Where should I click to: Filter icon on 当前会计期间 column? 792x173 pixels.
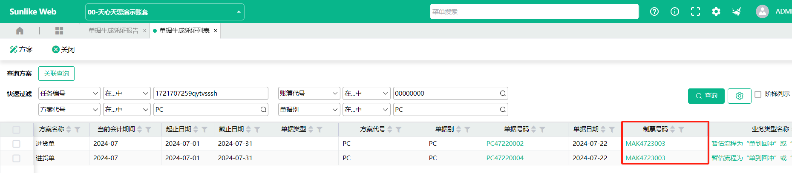[148, 129]
